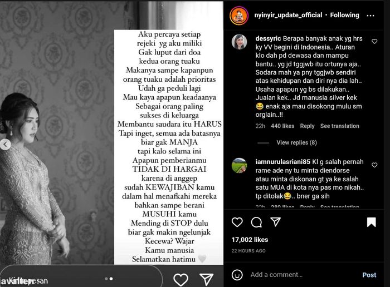The width and height of the screenshot is (390, 287).
Task: Like iamnurulasriani85's comment
Action: (374, 165)
